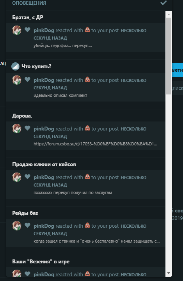This screenshot has height=281, width=183.
Task: Click pinkDog avatar under 'Братан, с ДР'
Action: (x=17, y=30)
